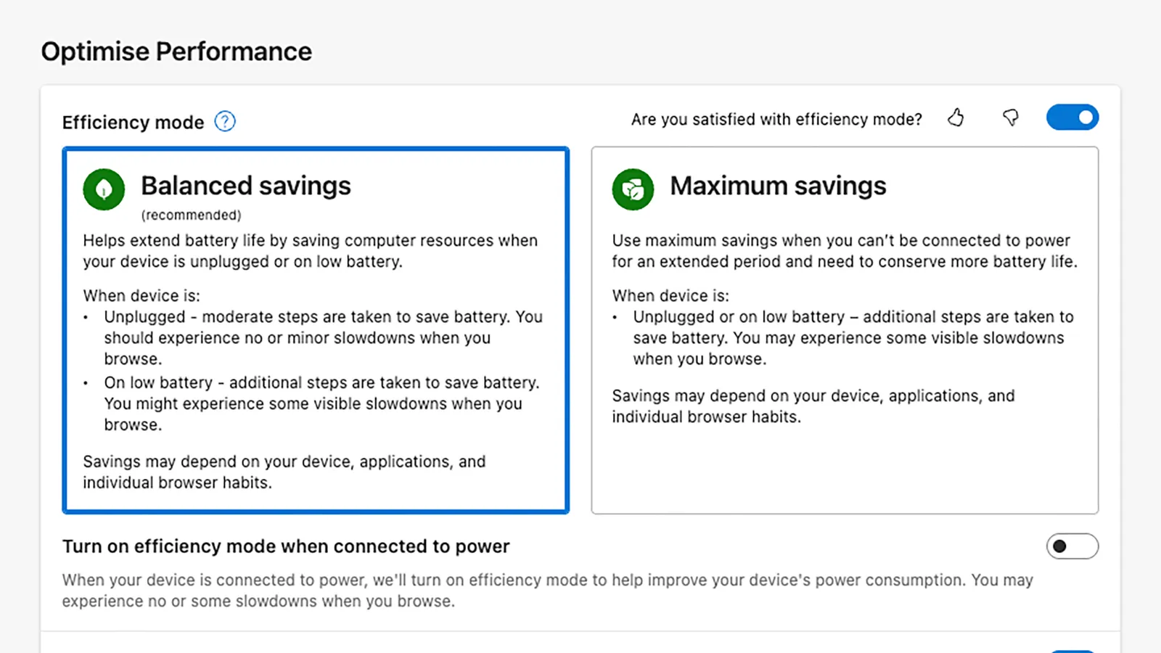Disable the Efficiency mode toggle
Viewport: 1161px width, 653px height.
(1072, 117)
